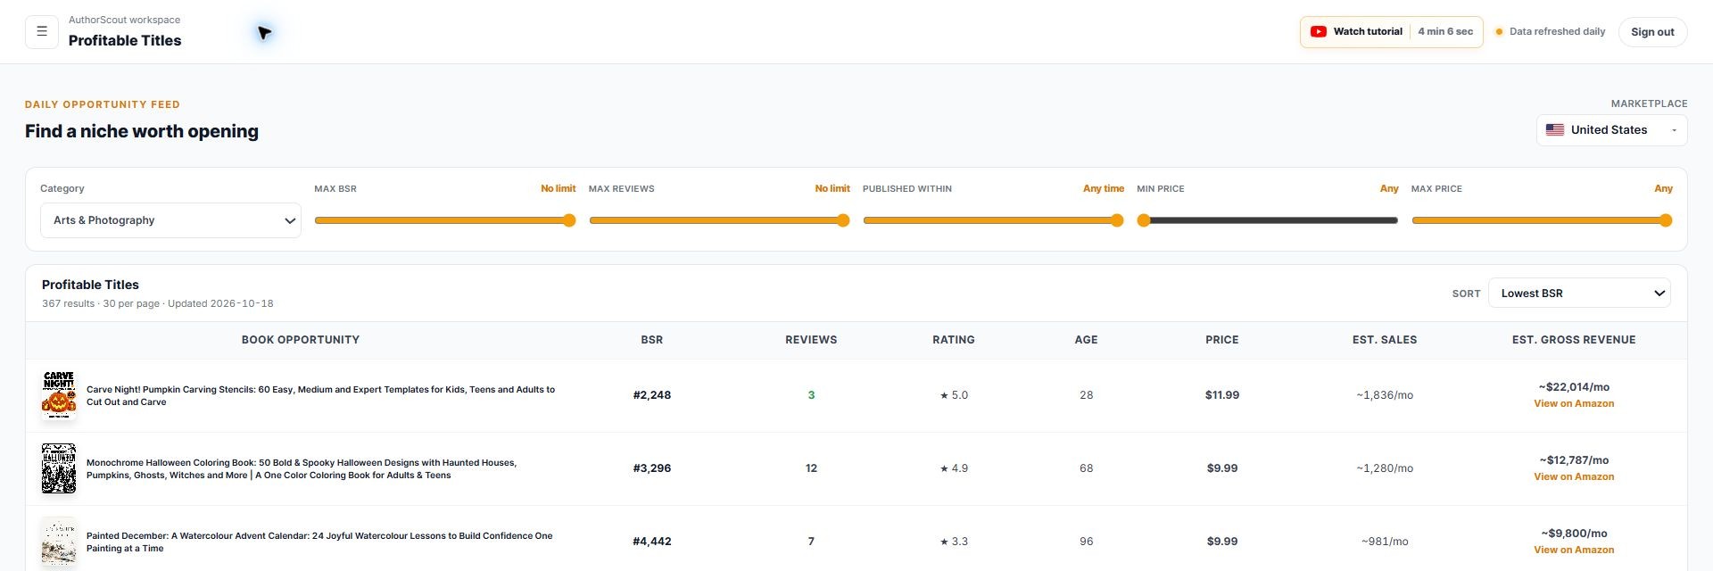This screenshot has height=571, width=1713.
Task: Open the hamburger sidebar menu
Action: (x=42, y=32)
